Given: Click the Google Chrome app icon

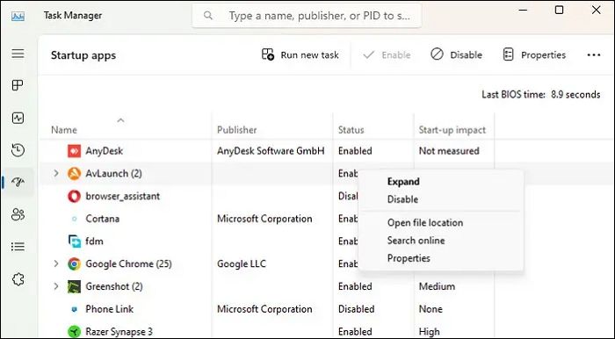Looking at the screenshot, I should [x=74, y=263].
